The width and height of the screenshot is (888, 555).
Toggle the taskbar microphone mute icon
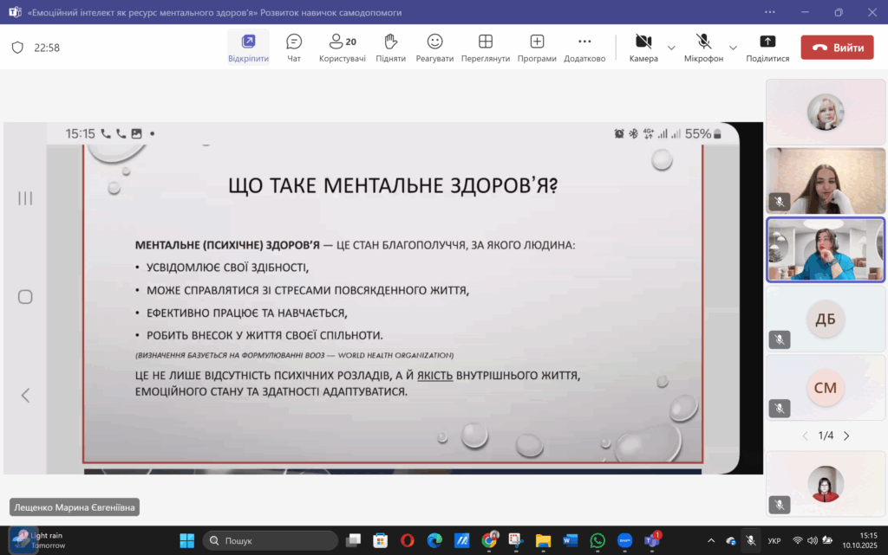coord(751,540)
